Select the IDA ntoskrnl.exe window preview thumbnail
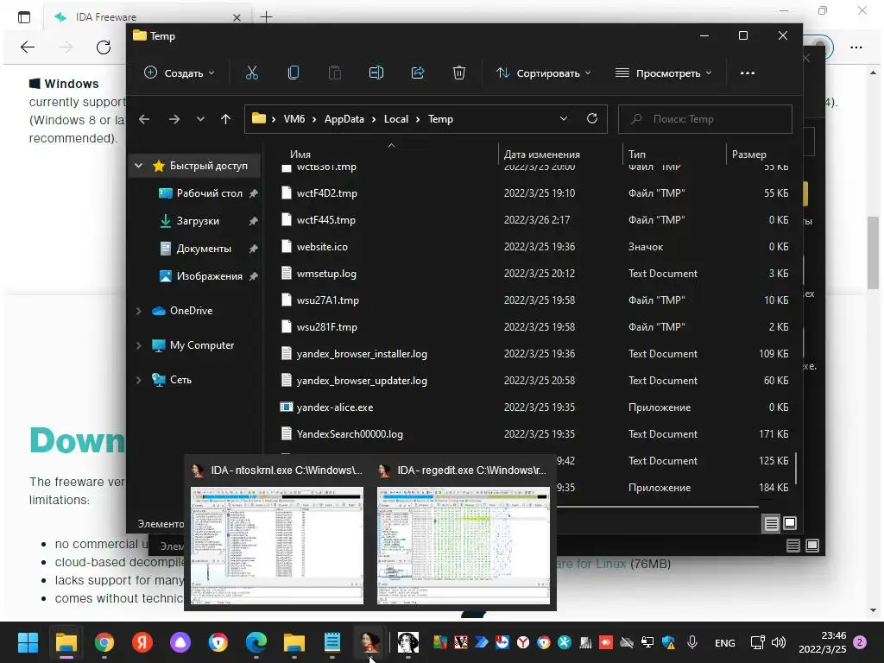884x663 pixels. 277,546
